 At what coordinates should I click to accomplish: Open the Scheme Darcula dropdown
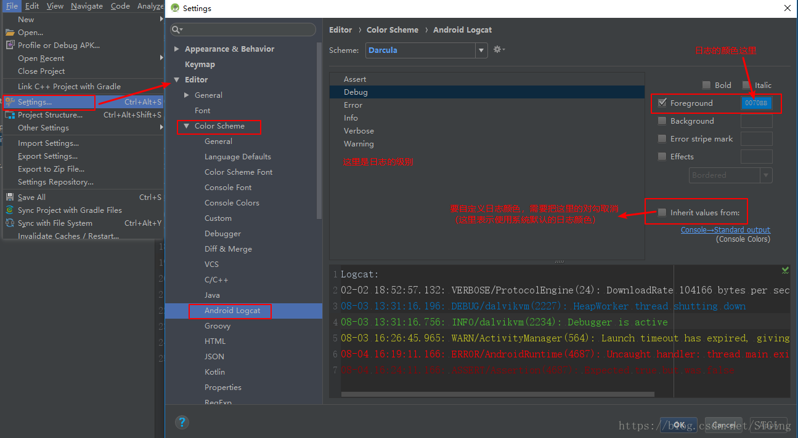click(426, 50)
